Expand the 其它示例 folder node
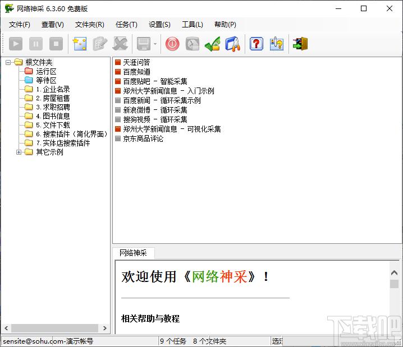The height and width of the screenshot is (347, 403). click(19, 152)
